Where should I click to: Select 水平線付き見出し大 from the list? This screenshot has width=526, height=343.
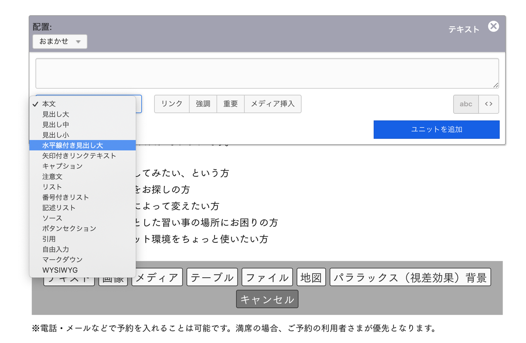coord(73,145)
